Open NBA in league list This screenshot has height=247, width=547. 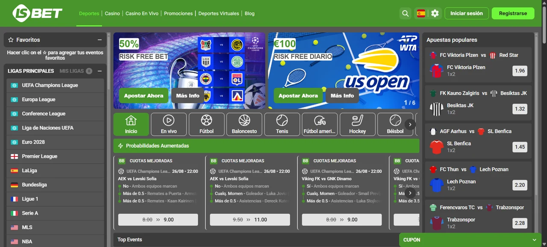pyautogui.click(x=56, y=241)
